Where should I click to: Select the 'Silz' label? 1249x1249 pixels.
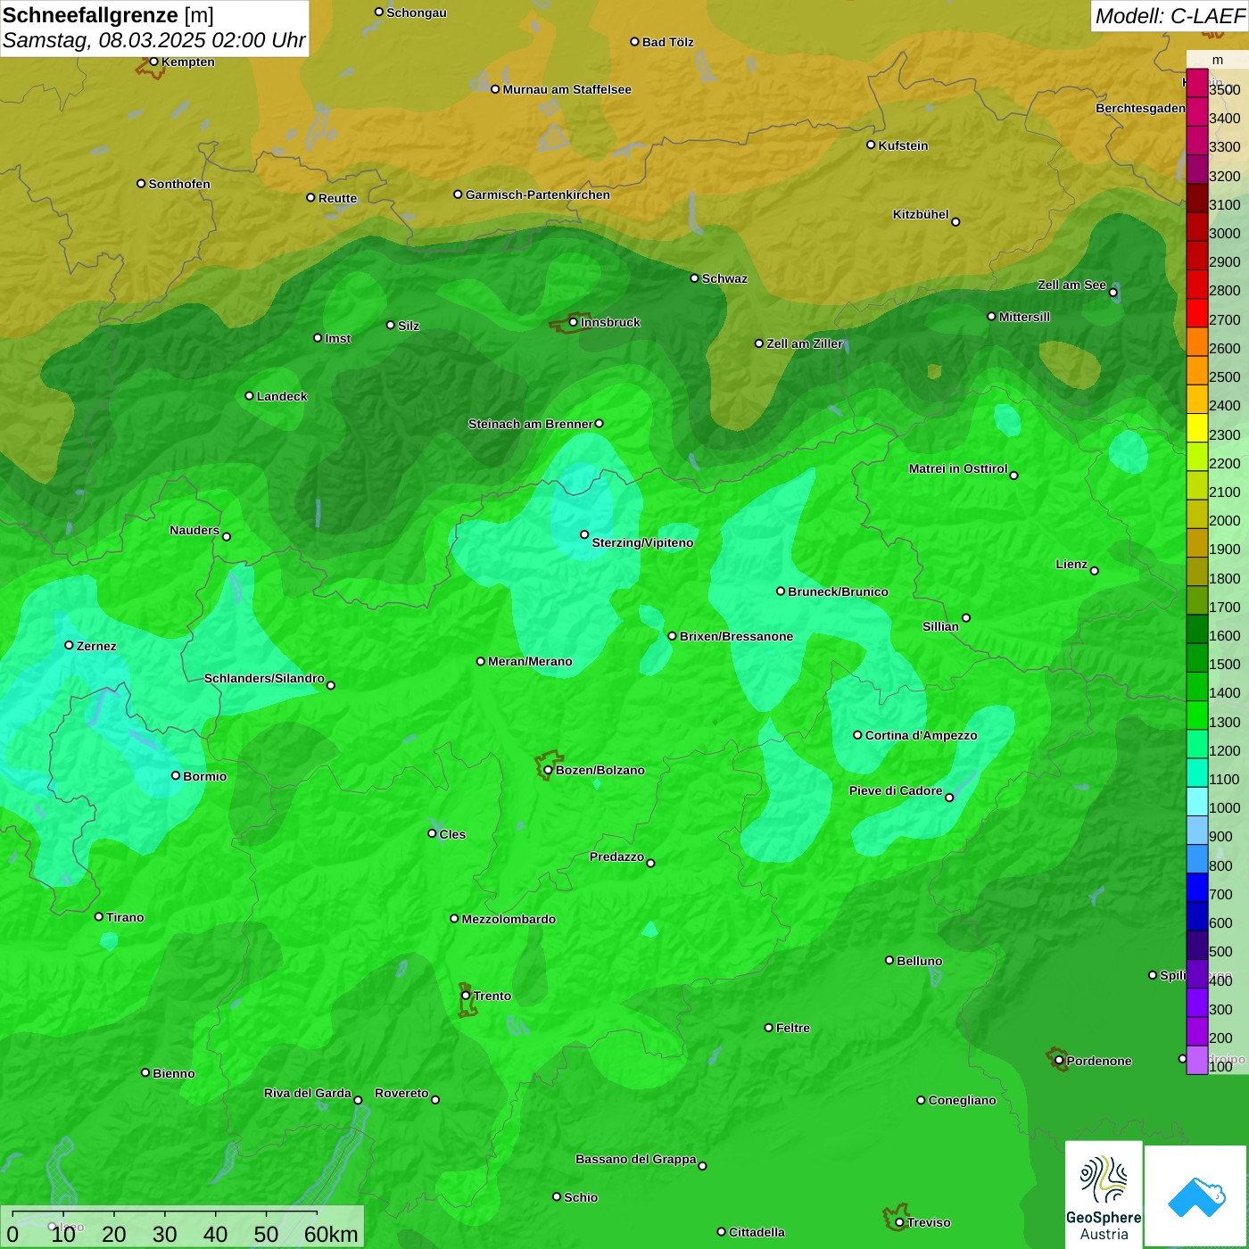[x=409, y=326]
